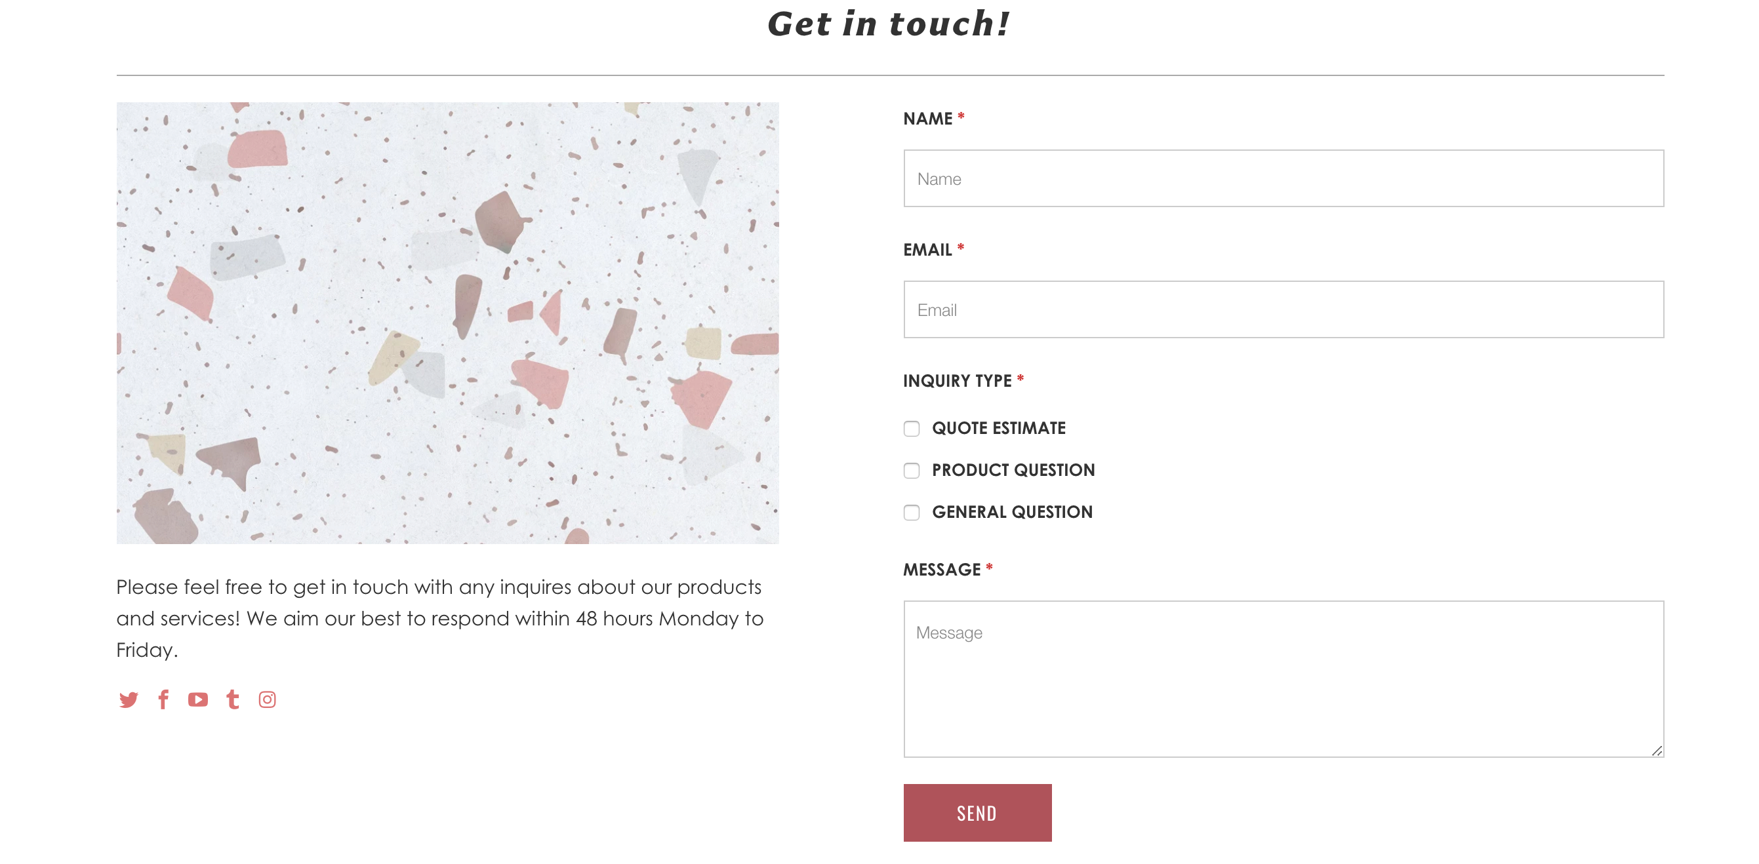This screenshot has width=1759, height=864.
Task: Enable the Product Question checkbox
Action: click(912, 470)
